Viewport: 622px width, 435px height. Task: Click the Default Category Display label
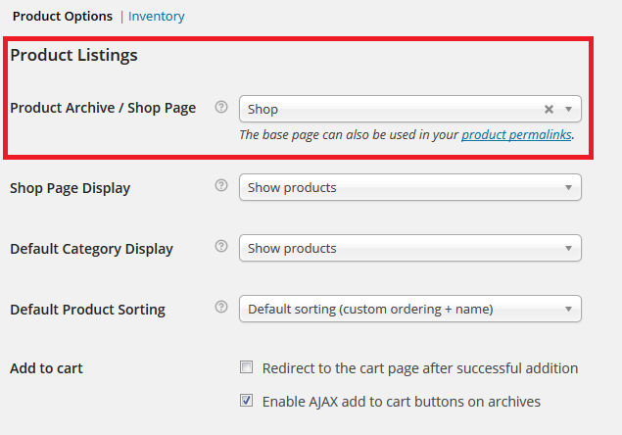click(92, 249)
